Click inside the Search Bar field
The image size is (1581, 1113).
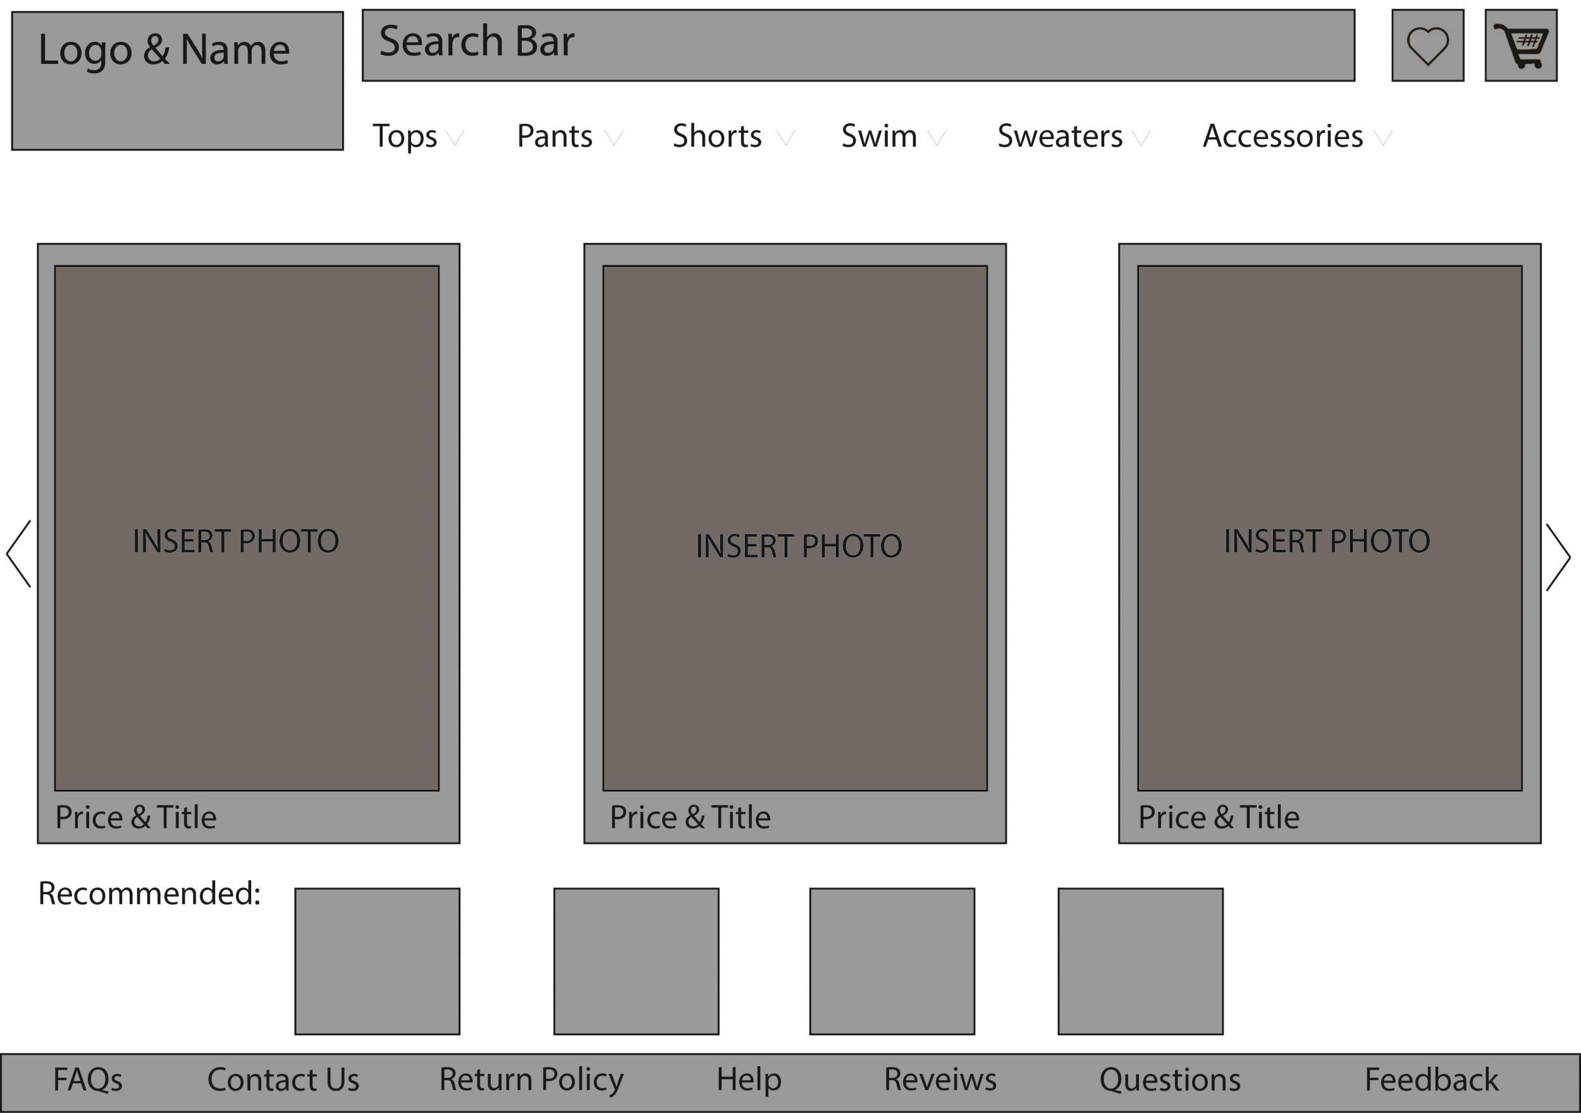858,46
